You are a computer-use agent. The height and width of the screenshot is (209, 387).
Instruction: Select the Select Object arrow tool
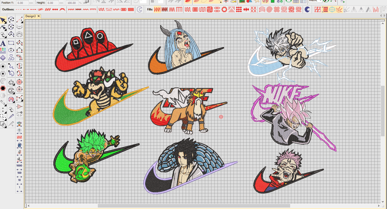pos(3,20)
